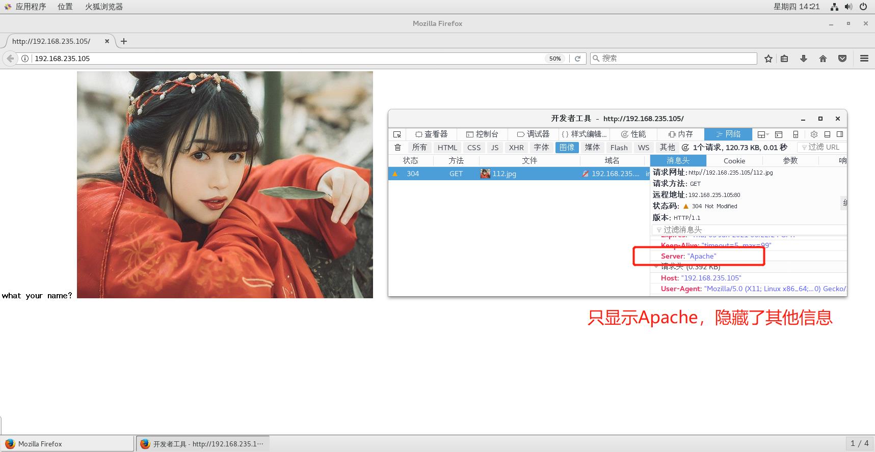The image size is (875, 452).
Task: Open the Pocket shield icon
Action: click(x=842, y=59)
